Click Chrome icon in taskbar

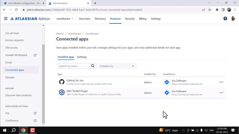tap(23, 130)
